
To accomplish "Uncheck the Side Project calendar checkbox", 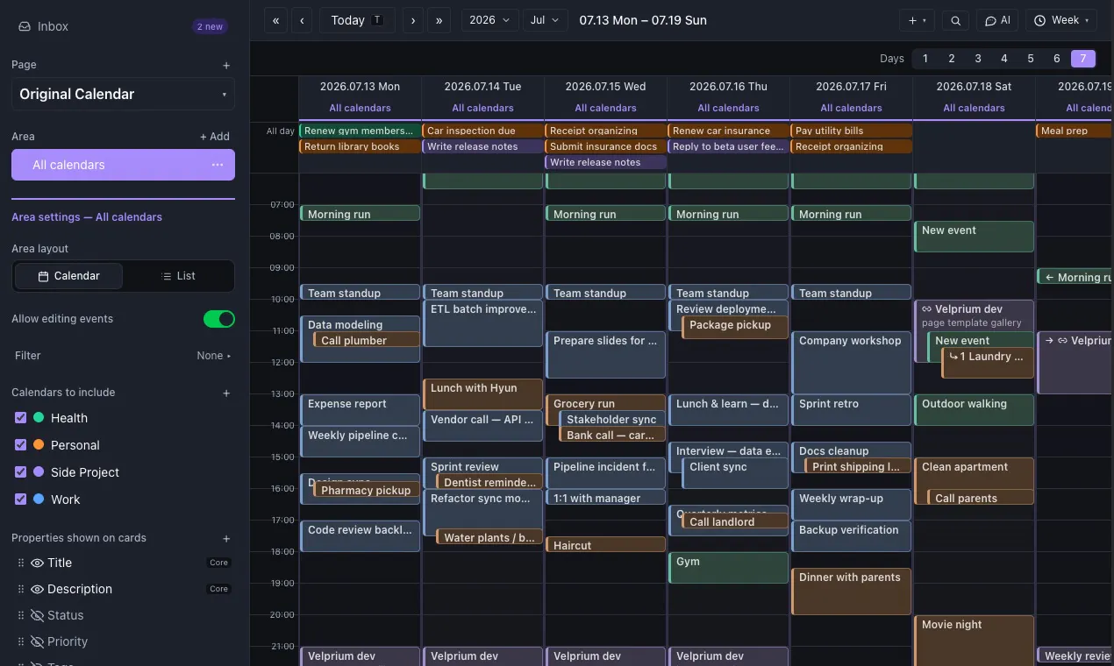I will click(21, 472).
